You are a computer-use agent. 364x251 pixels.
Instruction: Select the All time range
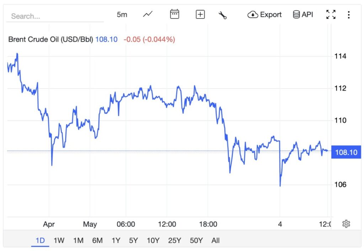coord(215,240)
